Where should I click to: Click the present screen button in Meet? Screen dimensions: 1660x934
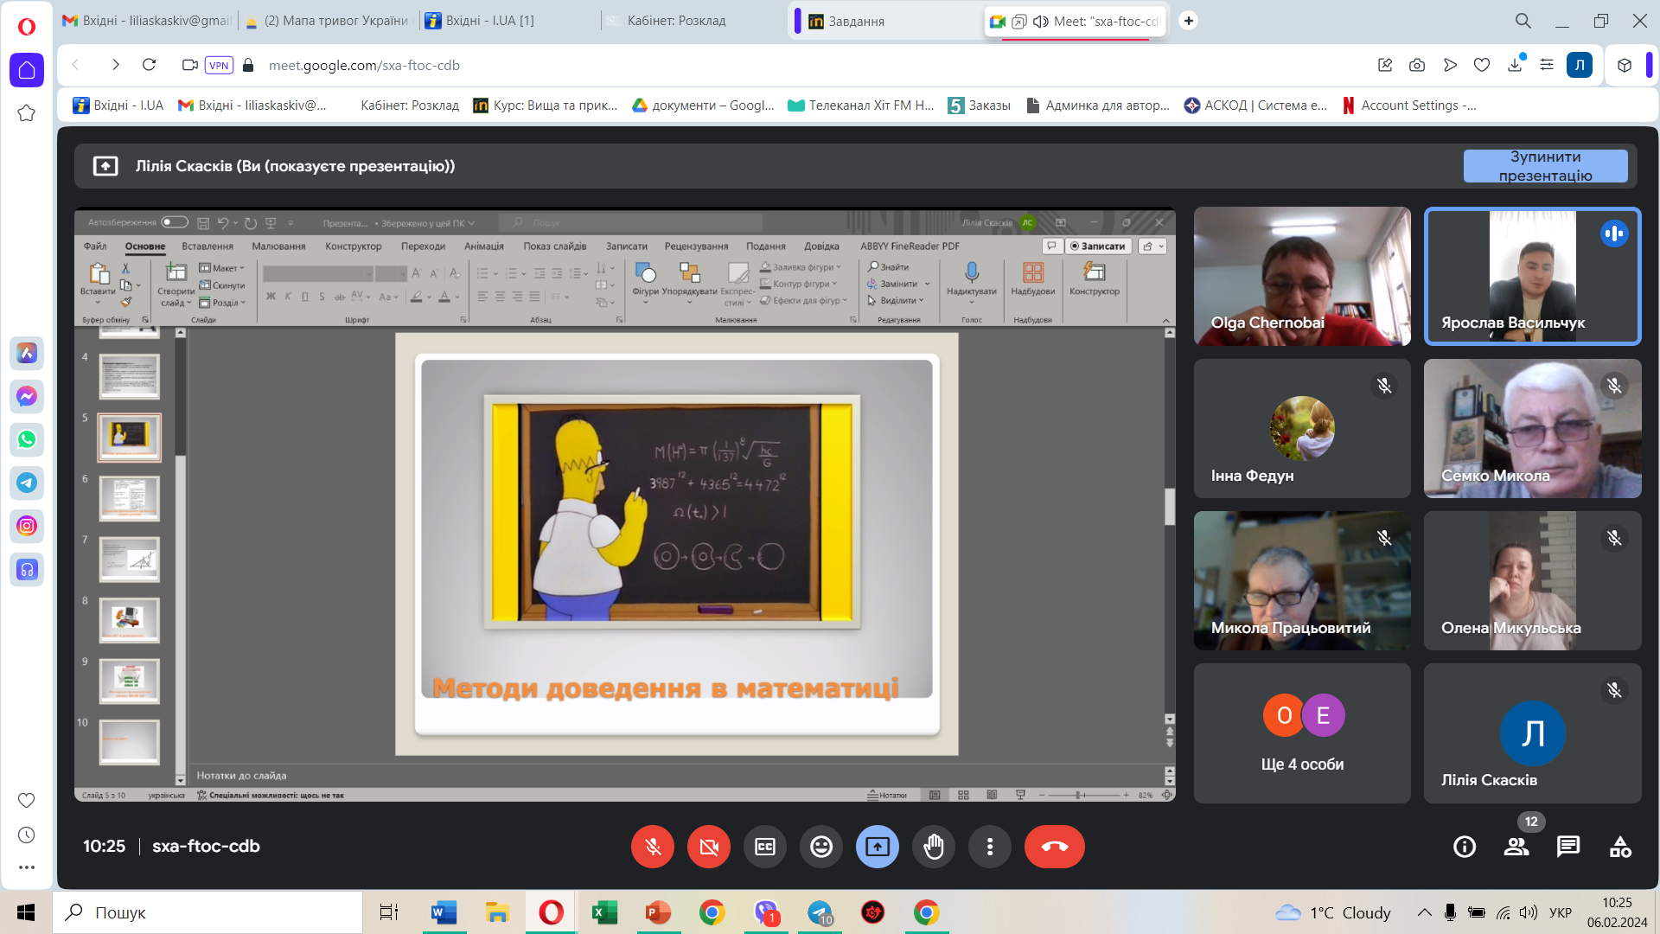coord(878,847)
